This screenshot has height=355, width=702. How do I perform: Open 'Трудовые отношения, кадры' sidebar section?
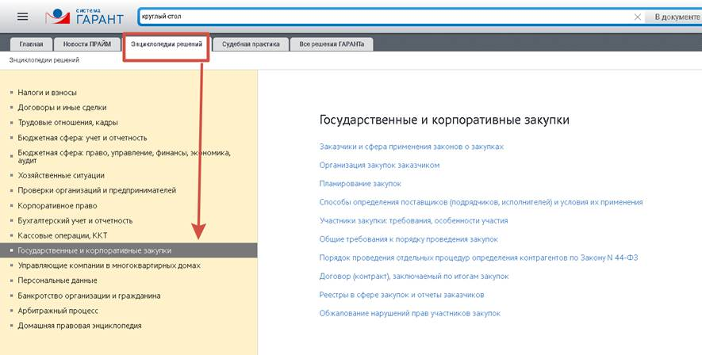pos(70,123)
